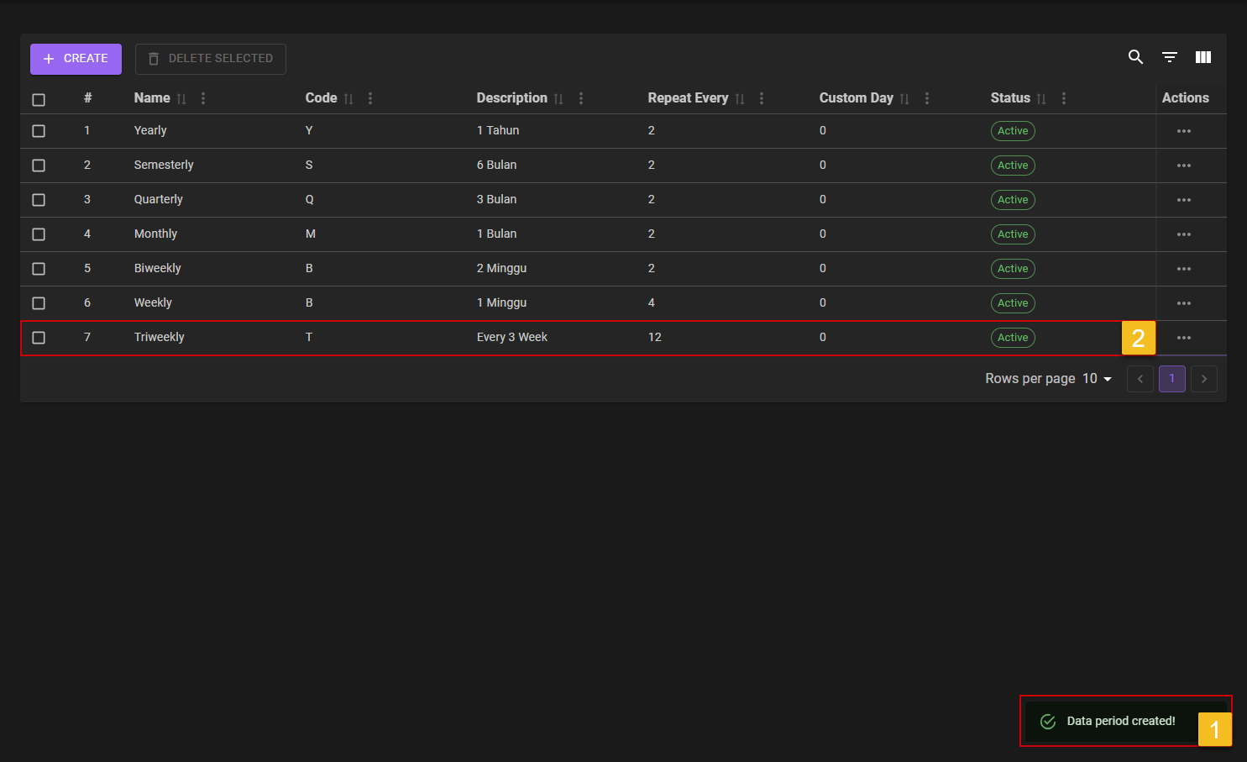Tick the select-all header checkbox
Screen dimensions: 1247x762
coord(39,100)
